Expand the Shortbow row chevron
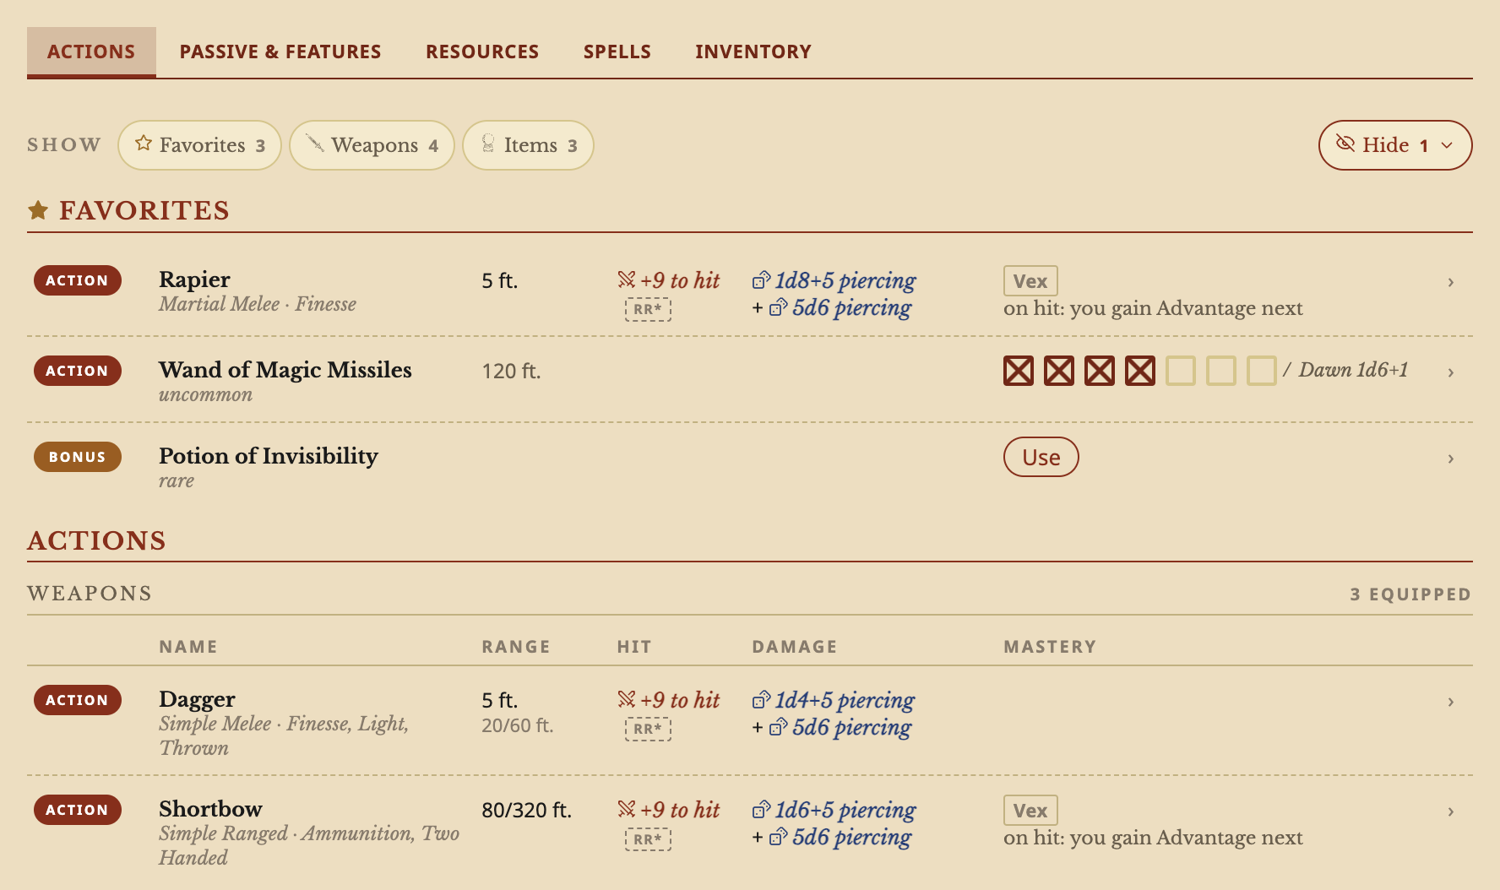Screen dimensions: 1500x890 point(1450,811)
